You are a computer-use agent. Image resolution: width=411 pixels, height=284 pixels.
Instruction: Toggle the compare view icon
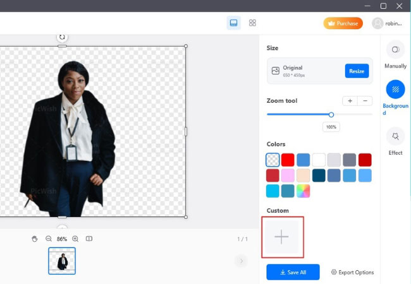point(89,239)
